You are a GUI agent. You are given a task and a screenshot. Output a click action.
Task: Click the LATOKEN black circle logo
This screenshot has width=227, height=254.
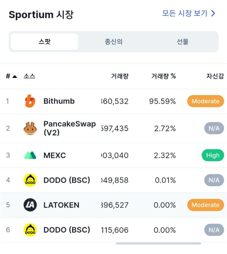30,205
